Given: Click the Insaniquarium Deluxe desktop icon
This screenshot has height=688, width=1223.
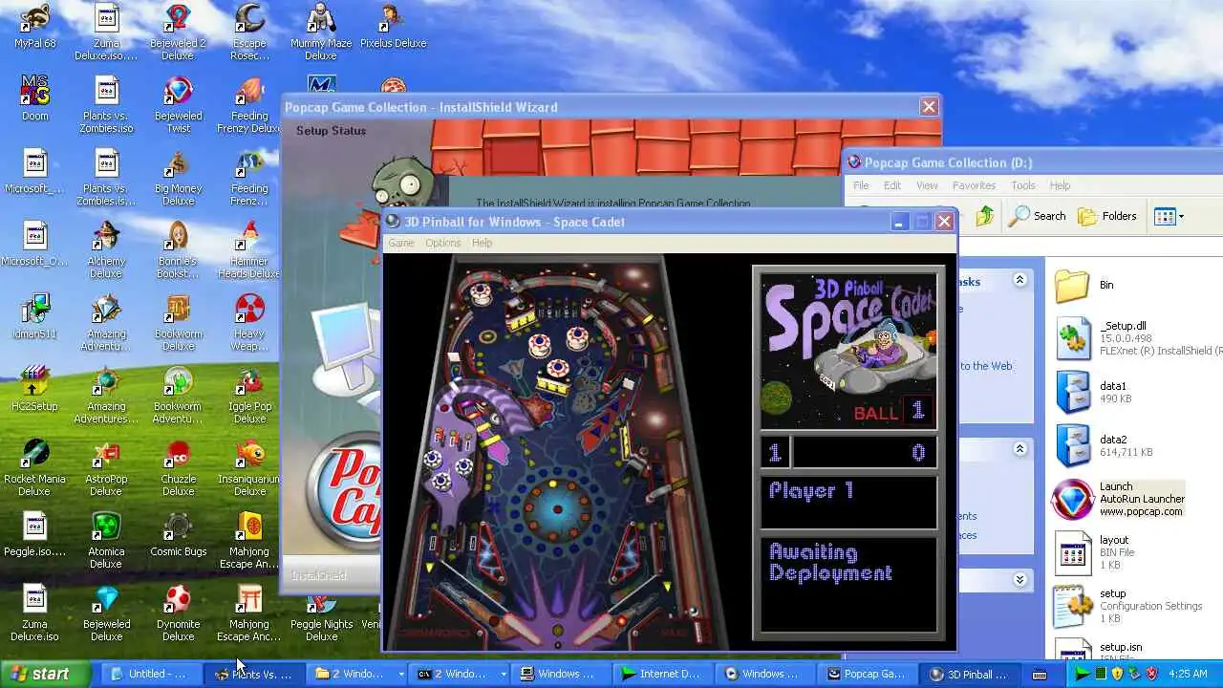Looking at the screenshot, I should [x=249, y=468].
